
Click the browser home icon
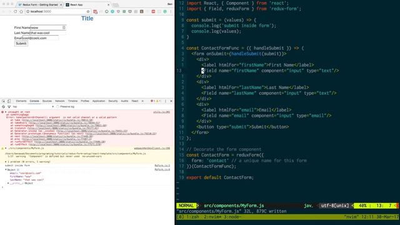pyautogui.click(x=21, y=11)
